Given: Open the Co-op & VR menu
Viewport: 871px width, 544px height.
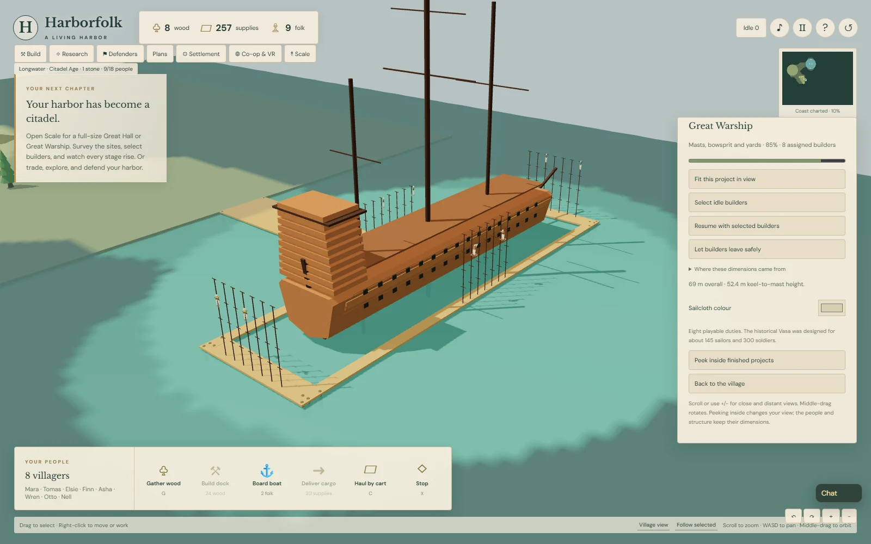Looking at the screenshot, I should pos(255,54).
